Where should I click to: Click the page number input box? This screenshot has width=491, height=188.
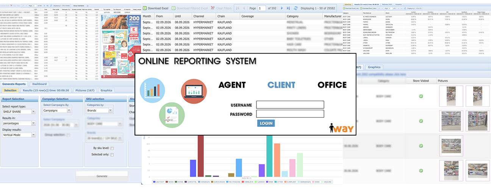262,8
